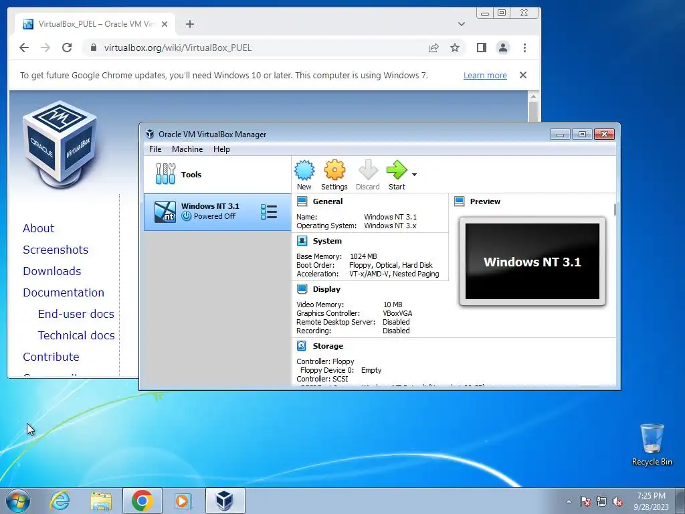685x514 pixels.
Task: Open the About link on the webpage
Action: tap(38, 228)
